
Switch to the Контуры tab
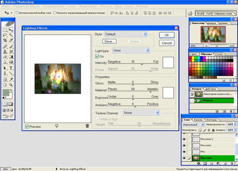click(212, 120)
